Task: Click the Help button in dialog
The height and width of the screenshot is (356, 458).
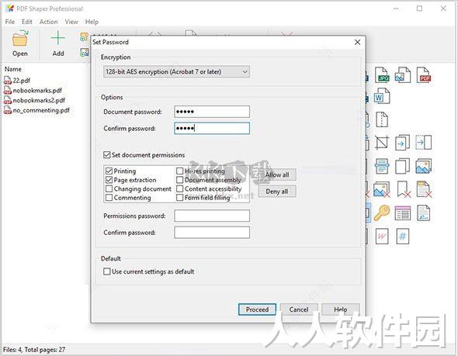Action: pos(340,309)
